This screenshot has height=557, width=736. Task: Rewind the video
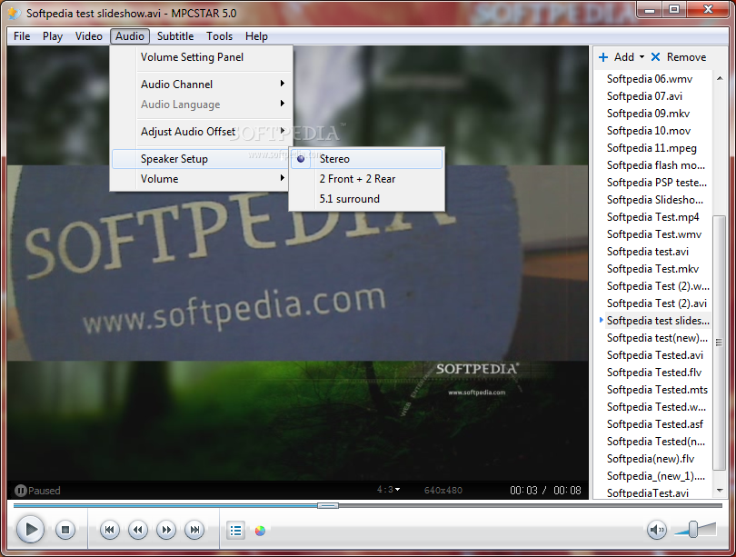[x=137, y=531]
